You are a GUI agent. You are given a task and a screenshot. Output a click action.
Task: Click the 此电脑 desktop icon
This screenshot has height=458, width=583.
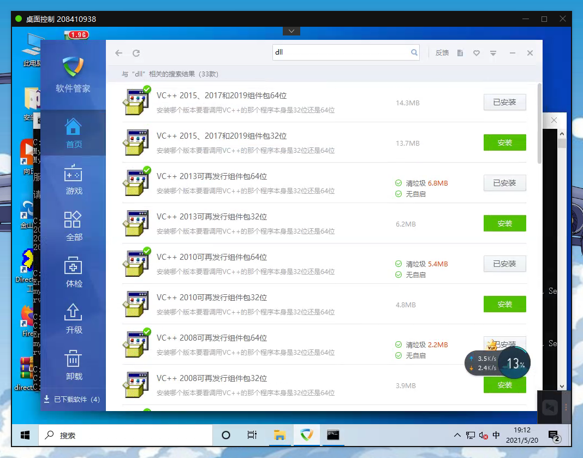(x=33, y=50)
